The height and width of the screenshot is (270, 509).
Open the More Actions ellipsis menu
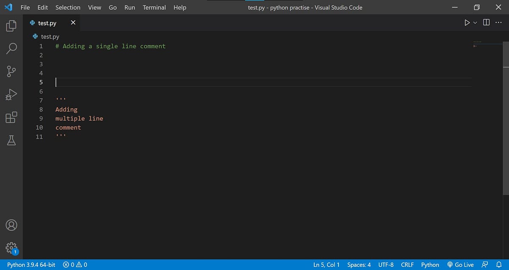point(499,22)
